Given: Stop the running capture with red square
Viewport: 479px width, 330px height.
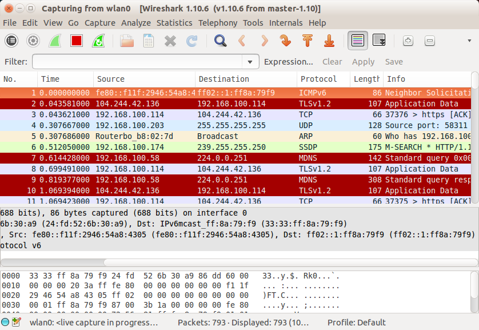Looking at the screenshot, I should (x=77, y=41).
